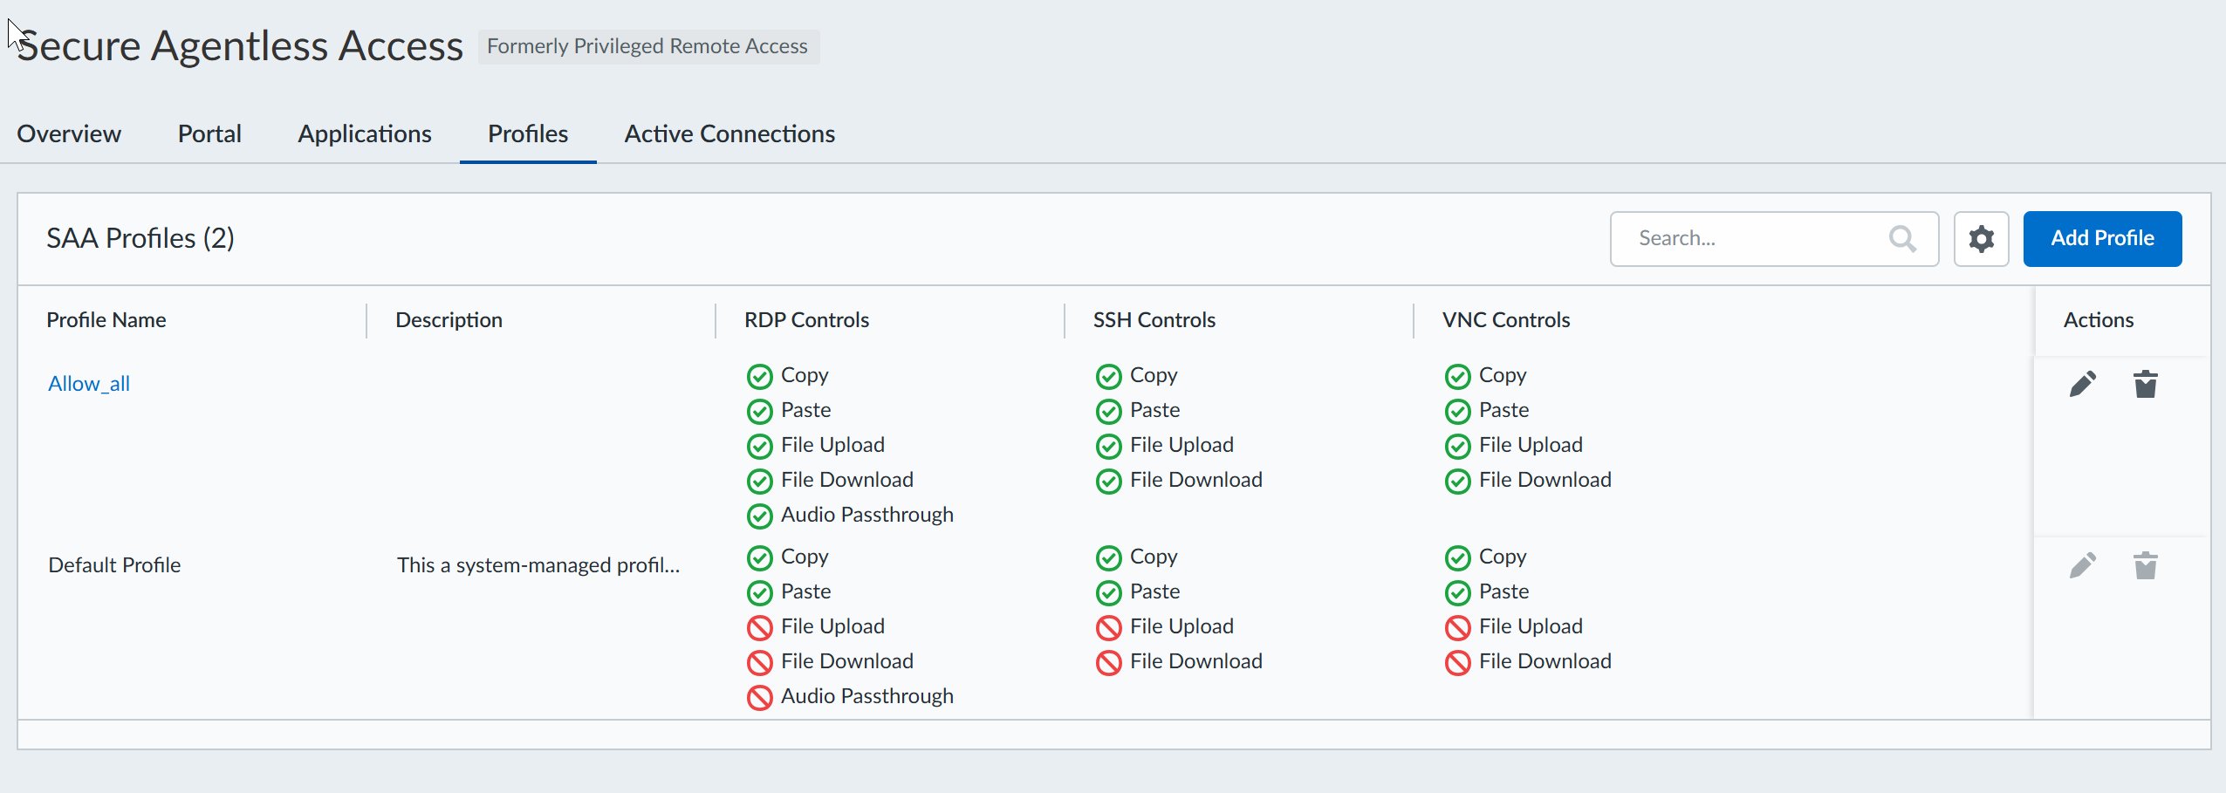Open table settings via the gear icon

[1981, 239]
